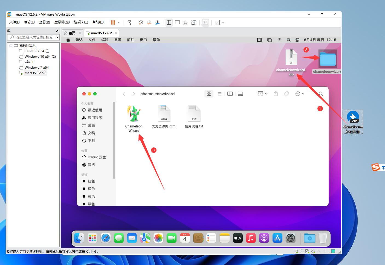The image size is (385, 265).
Task: Open the snapshot manager wrench-clock icon
Action: (x=157, y=22)
